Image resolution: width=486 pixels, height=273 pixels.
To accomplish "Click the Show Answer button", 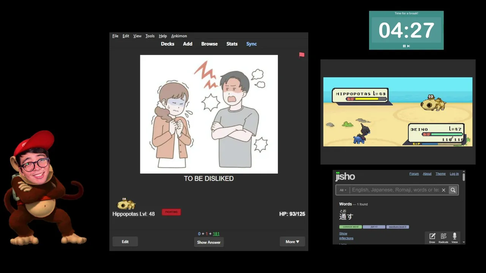I will point(209,242).
